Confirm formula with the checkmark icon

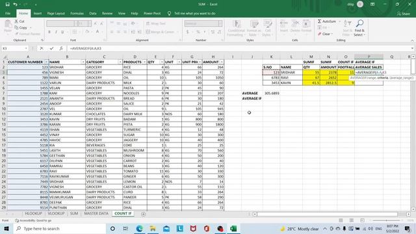point(51,48)
